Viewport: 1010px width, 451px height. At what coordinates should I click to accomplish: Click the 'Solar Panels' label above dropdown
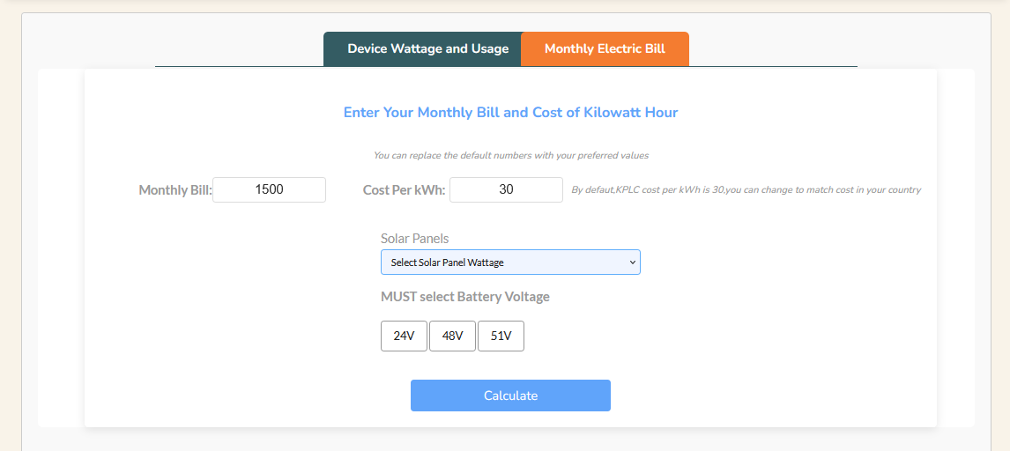tap(415, 239)
